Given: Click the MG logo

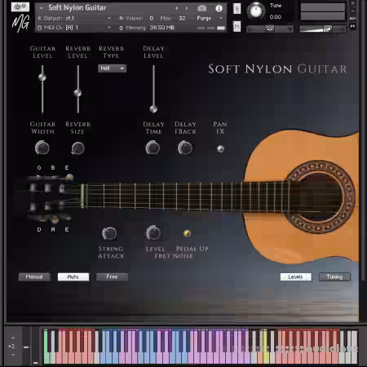Looking at the screenshot, I should [20, 24].
